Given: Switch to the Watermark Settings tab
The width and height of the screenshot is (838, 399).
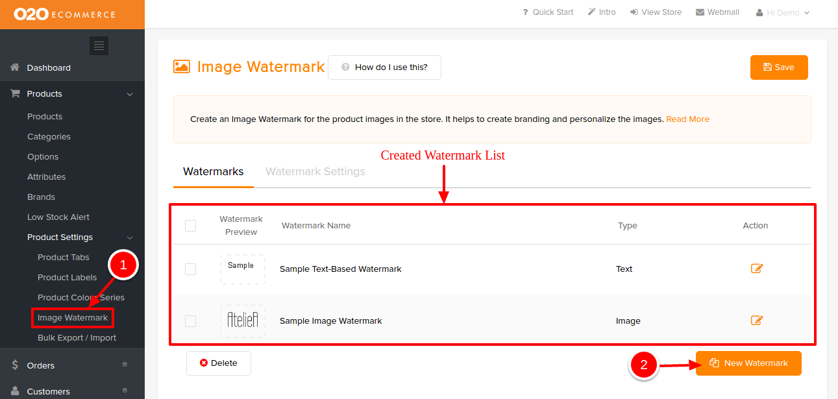Looking at the screenshot, I should pyautogui.click(x=315, y=171).
